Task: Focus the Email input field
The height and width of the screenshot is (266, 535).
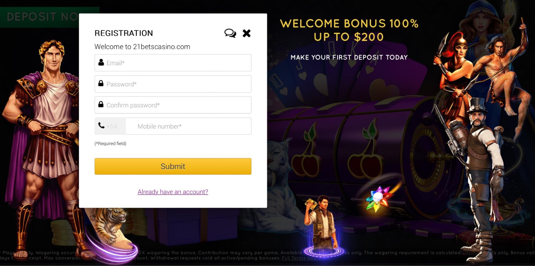Action: click(173, 63)
